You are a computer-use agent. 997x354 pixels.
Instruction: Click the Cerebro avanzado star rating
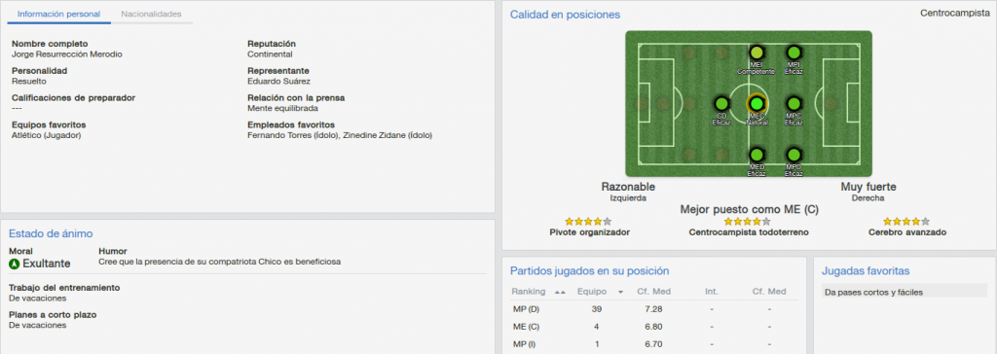(906, 222)
